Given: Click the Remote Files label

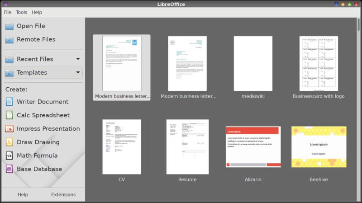Looking at the screenshot, I should [36, 39].
